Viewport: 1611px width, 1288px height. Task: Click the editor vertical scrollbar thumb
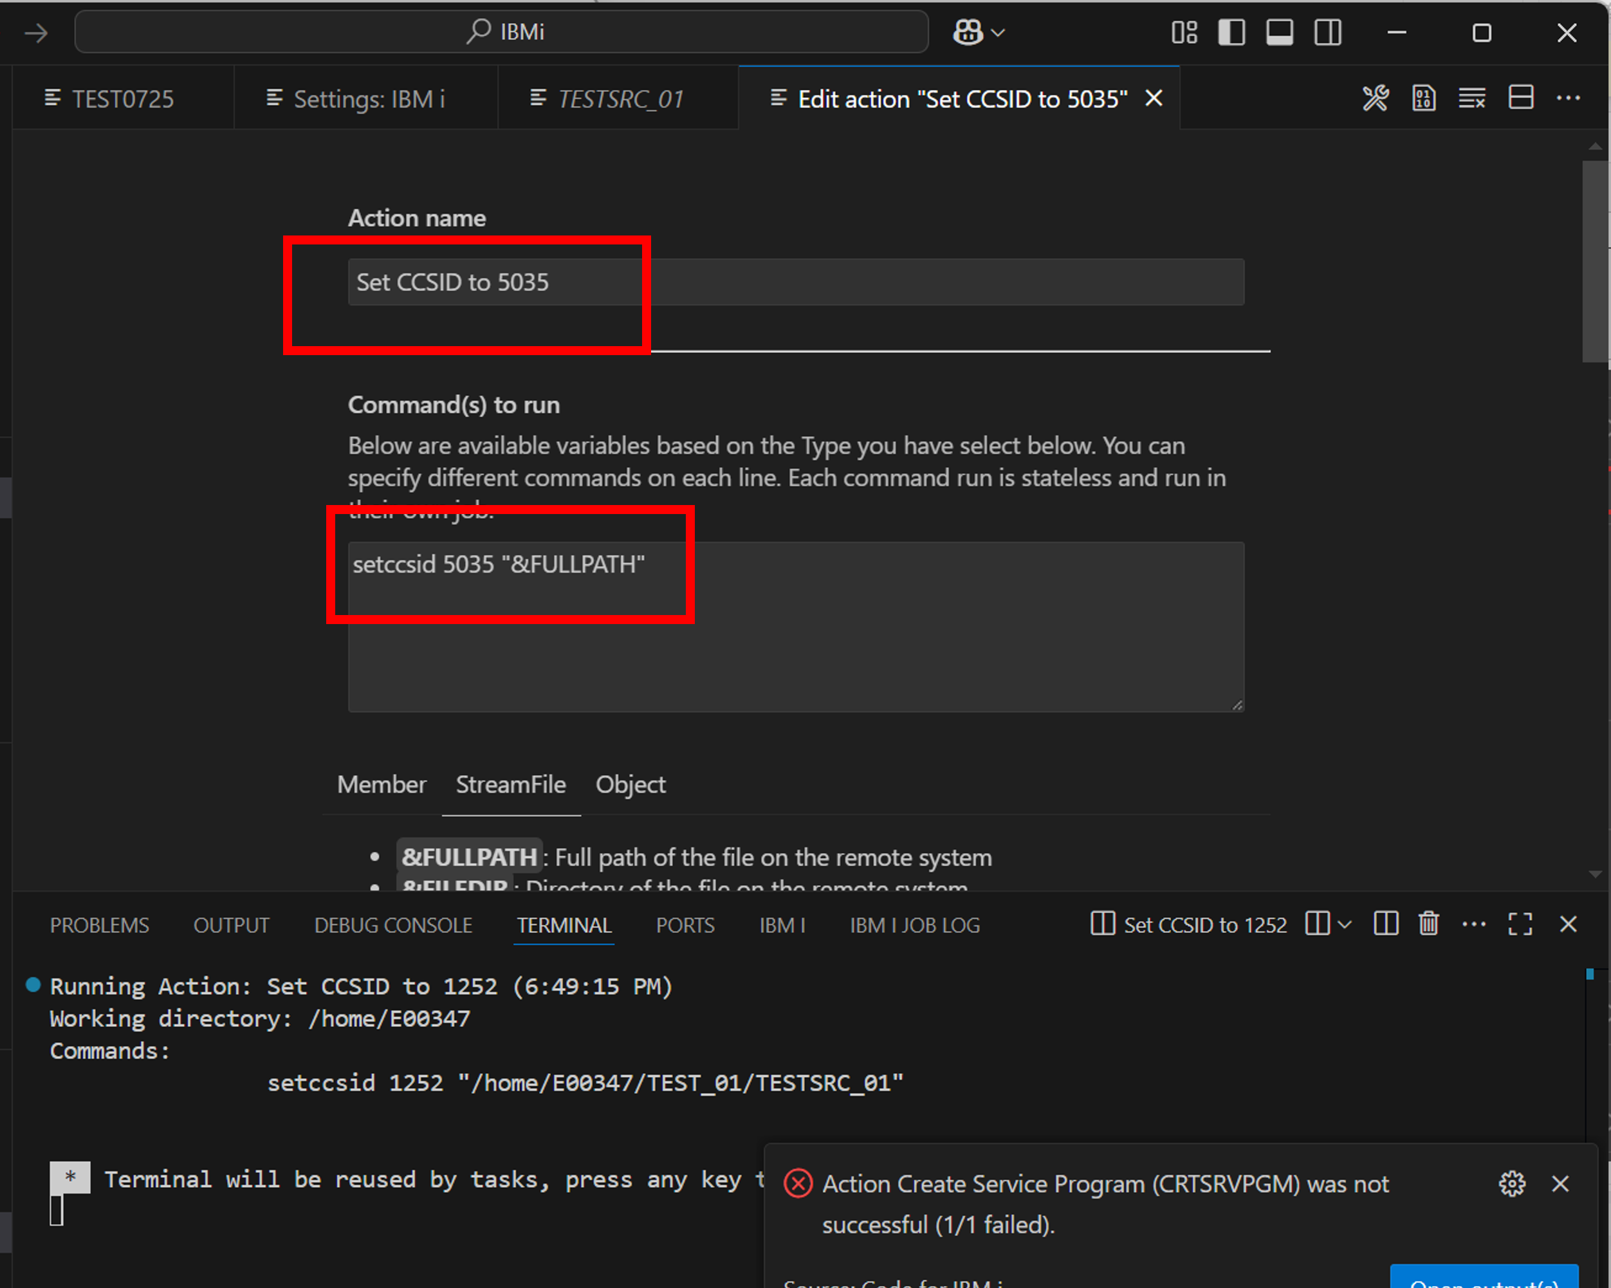1594,261
